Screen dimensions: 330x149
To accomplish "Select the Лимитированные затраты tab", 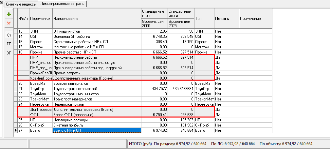I will tap(62, 4).
